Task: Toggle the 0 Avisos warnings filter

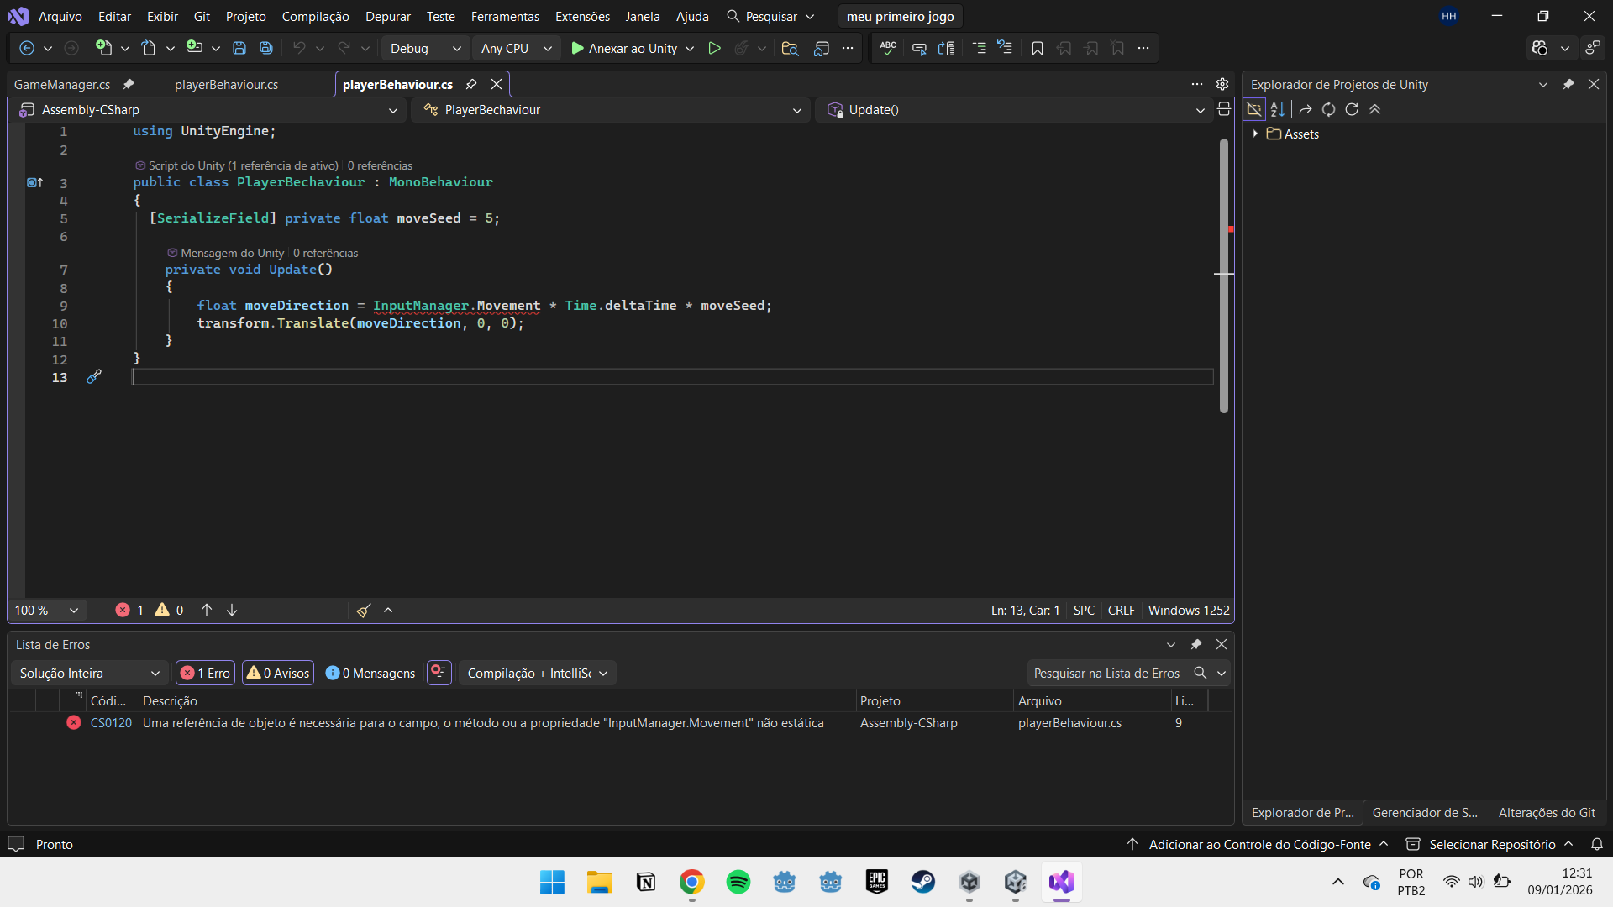Action: pyautogui.click(x=278, y=673)
